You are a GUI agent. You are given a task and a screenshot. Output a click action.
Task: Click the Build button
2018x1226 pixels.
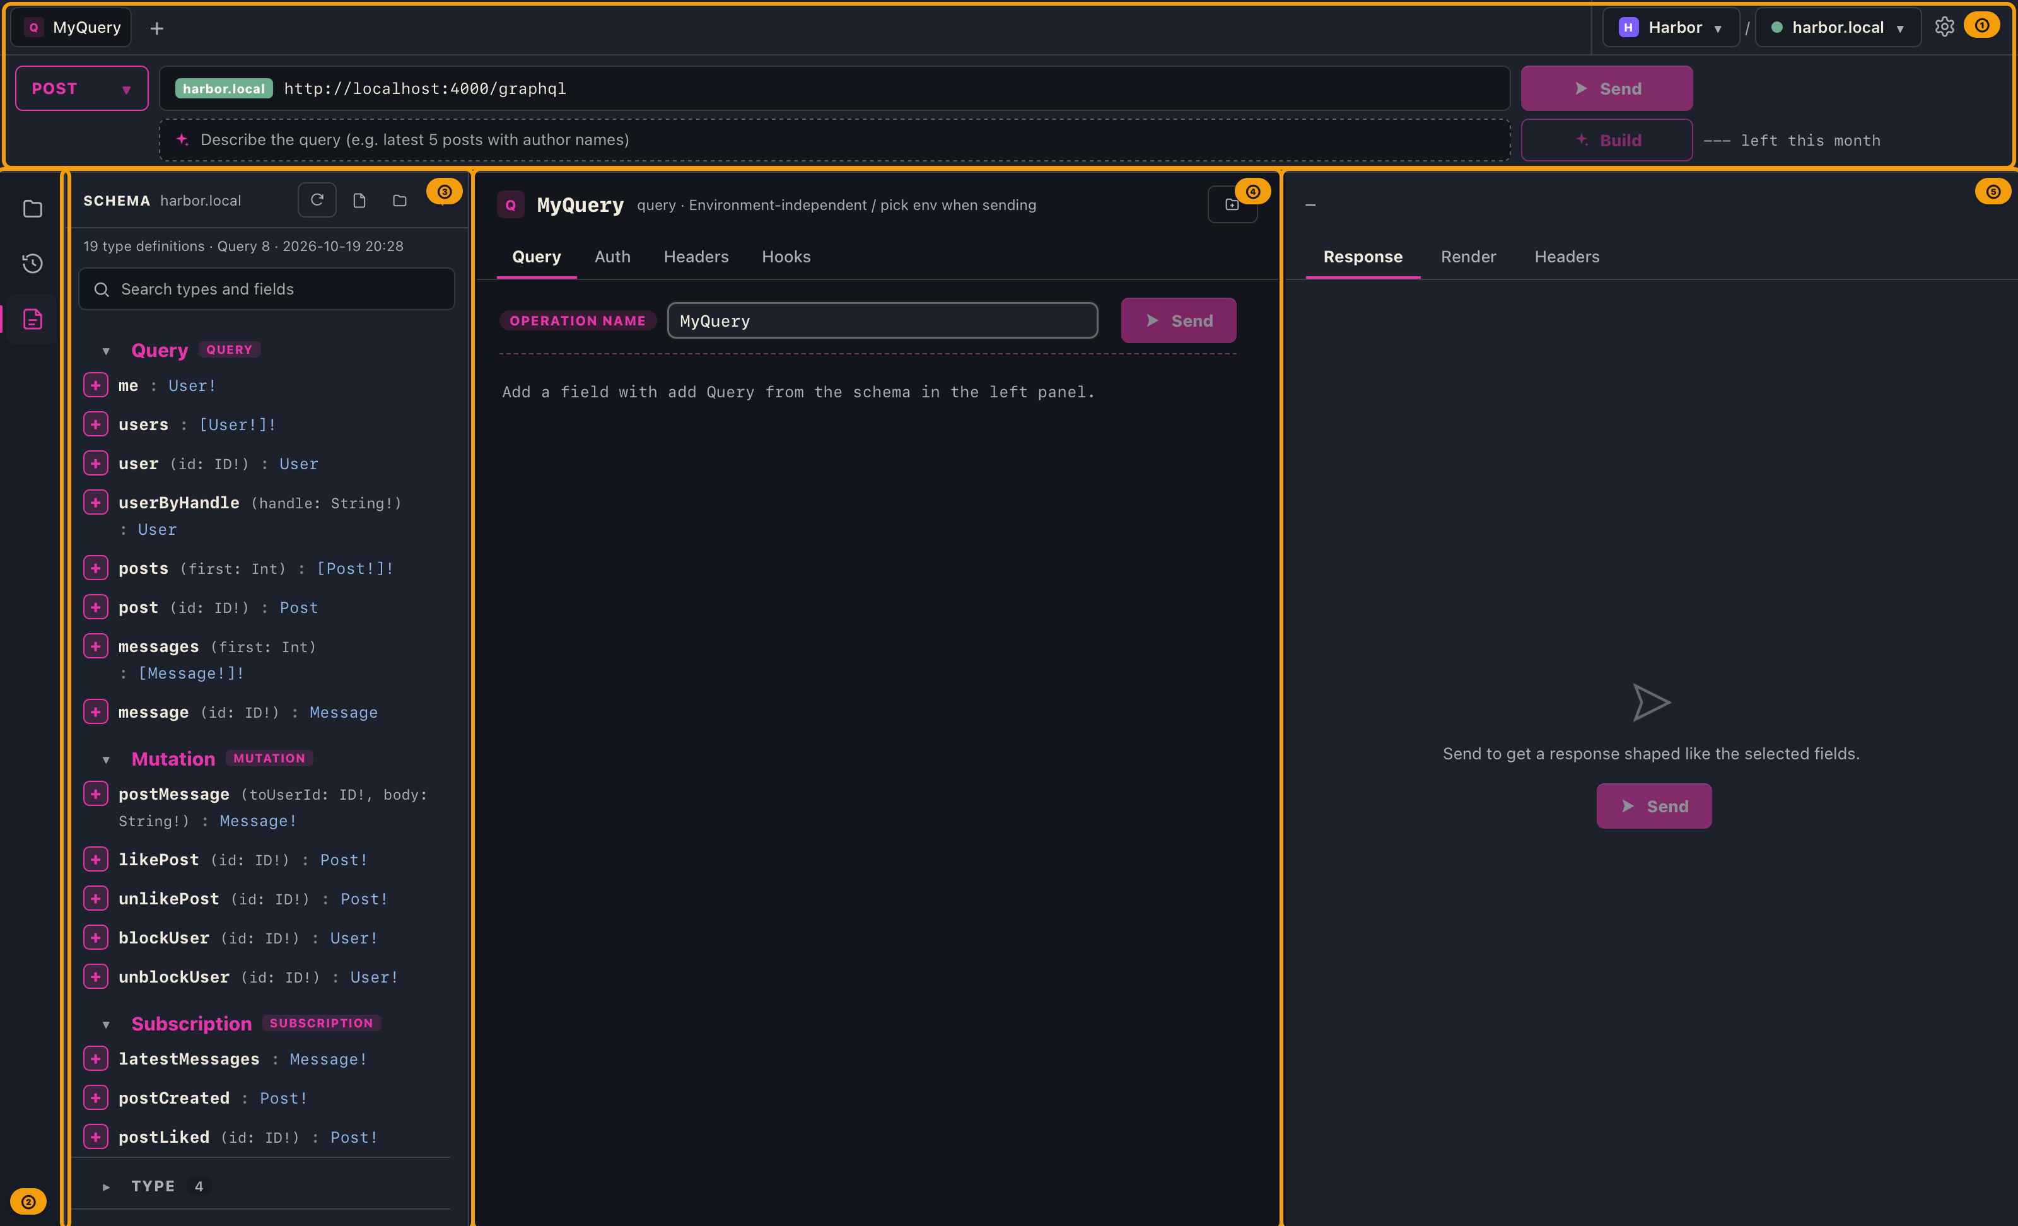1606,140
